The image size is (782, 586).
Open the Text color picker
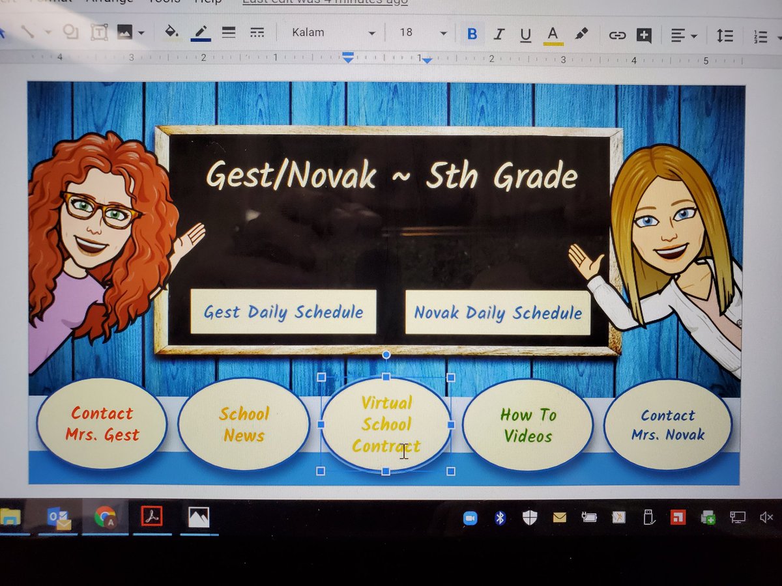[x=553, y=35]
